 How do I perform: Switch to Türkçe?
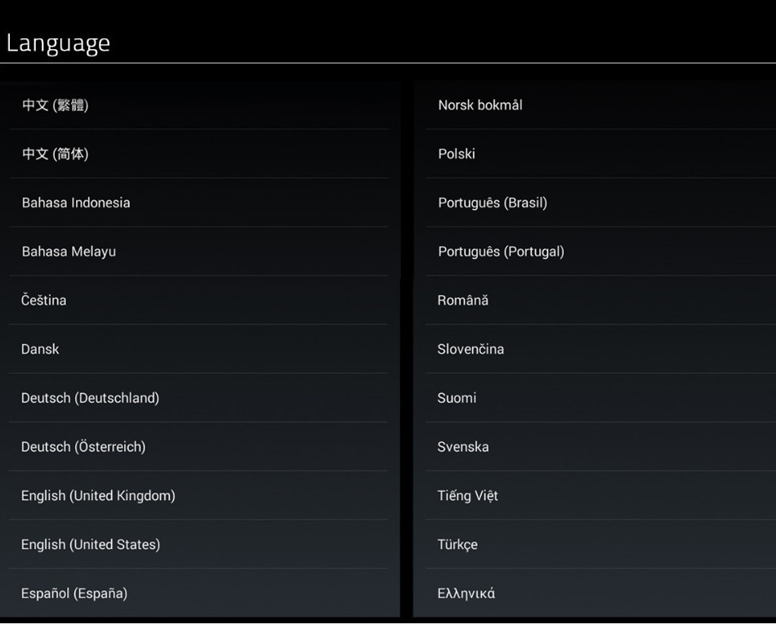pyautogui.click(x=457, y=545)
